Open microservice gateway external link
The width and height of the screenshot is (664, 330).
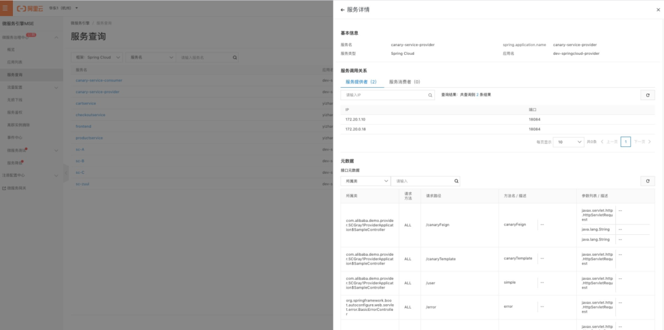click(x=14, y=188)
